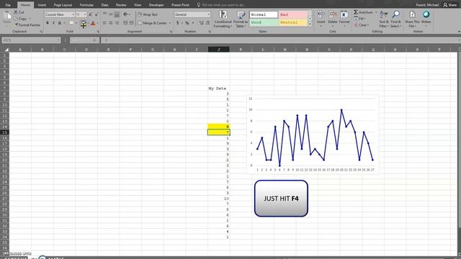The image size is (461, 259).
Task: Click the Clear eraser icon
Action: (x=356, y=25)
